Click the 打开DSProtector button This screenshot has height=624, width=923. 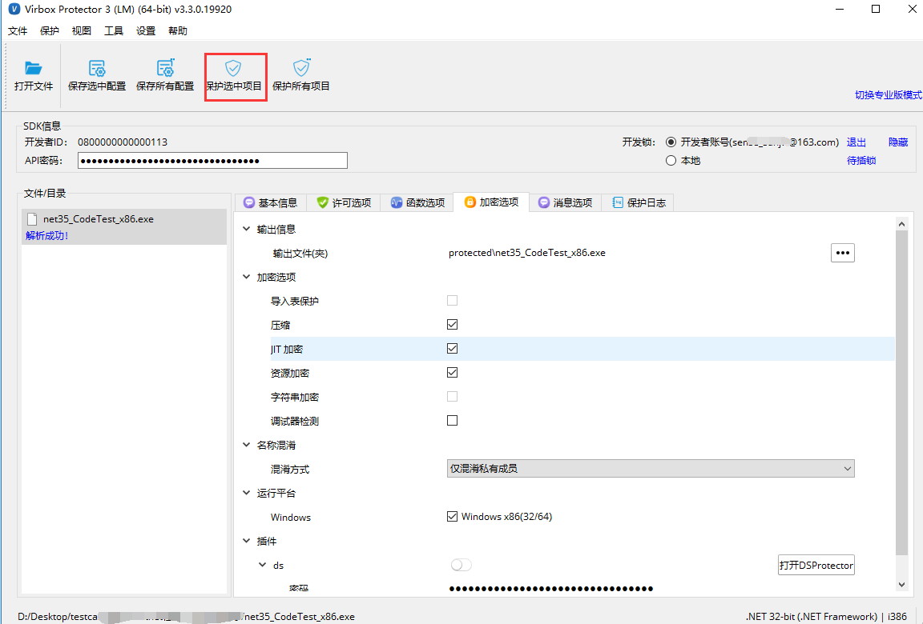(816, 566)
